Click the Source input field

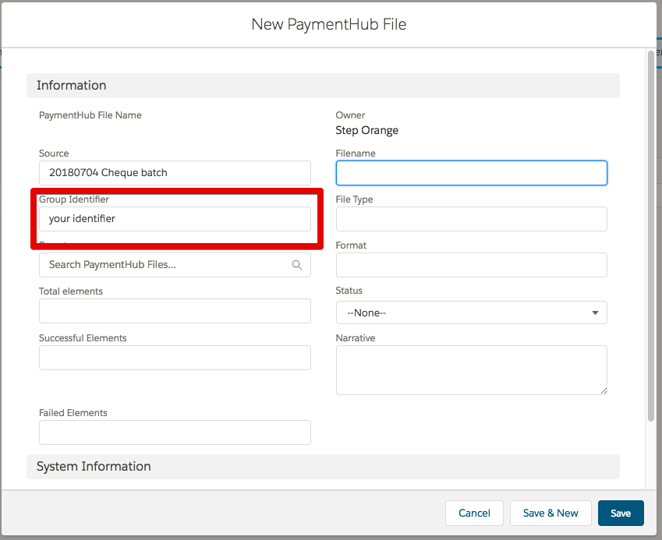[x=175, y=173]
